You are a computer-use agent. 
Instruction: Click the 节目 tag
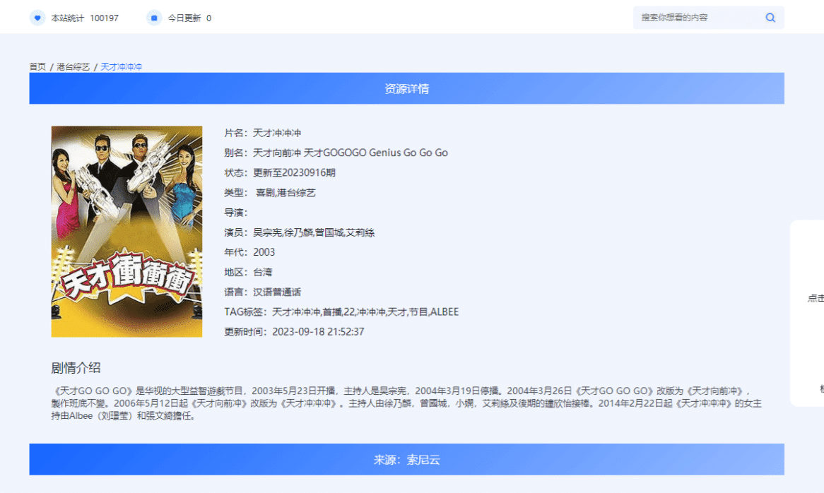pos(418,311)
